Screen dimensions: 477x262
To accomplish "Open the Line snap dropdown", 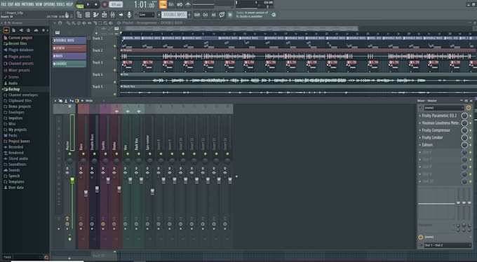I will [x=147, y=15].
